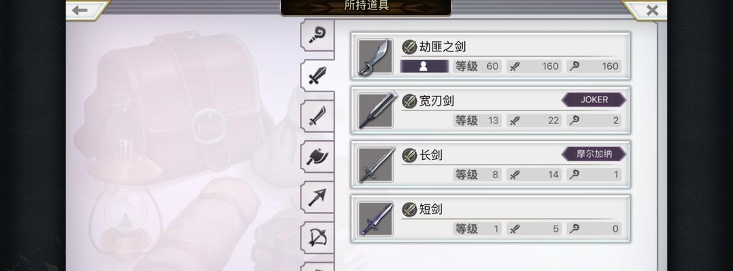733x271 pixels.
Task: Select the 宽刃剑 weapon entry
Action: 491,110
